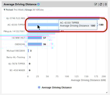Open the blue info icon beside title
Image resolution: width=110 pixels, height=95 pixels.
(x=38, y=4)
